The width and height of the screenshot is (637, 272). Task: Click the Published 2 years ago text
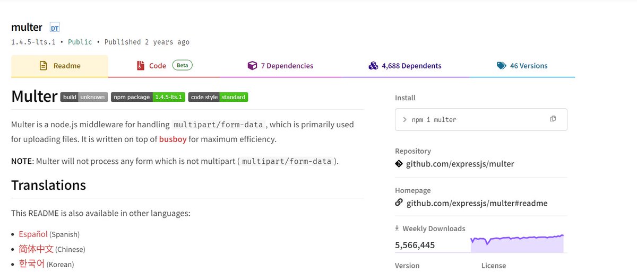point(147,42)
